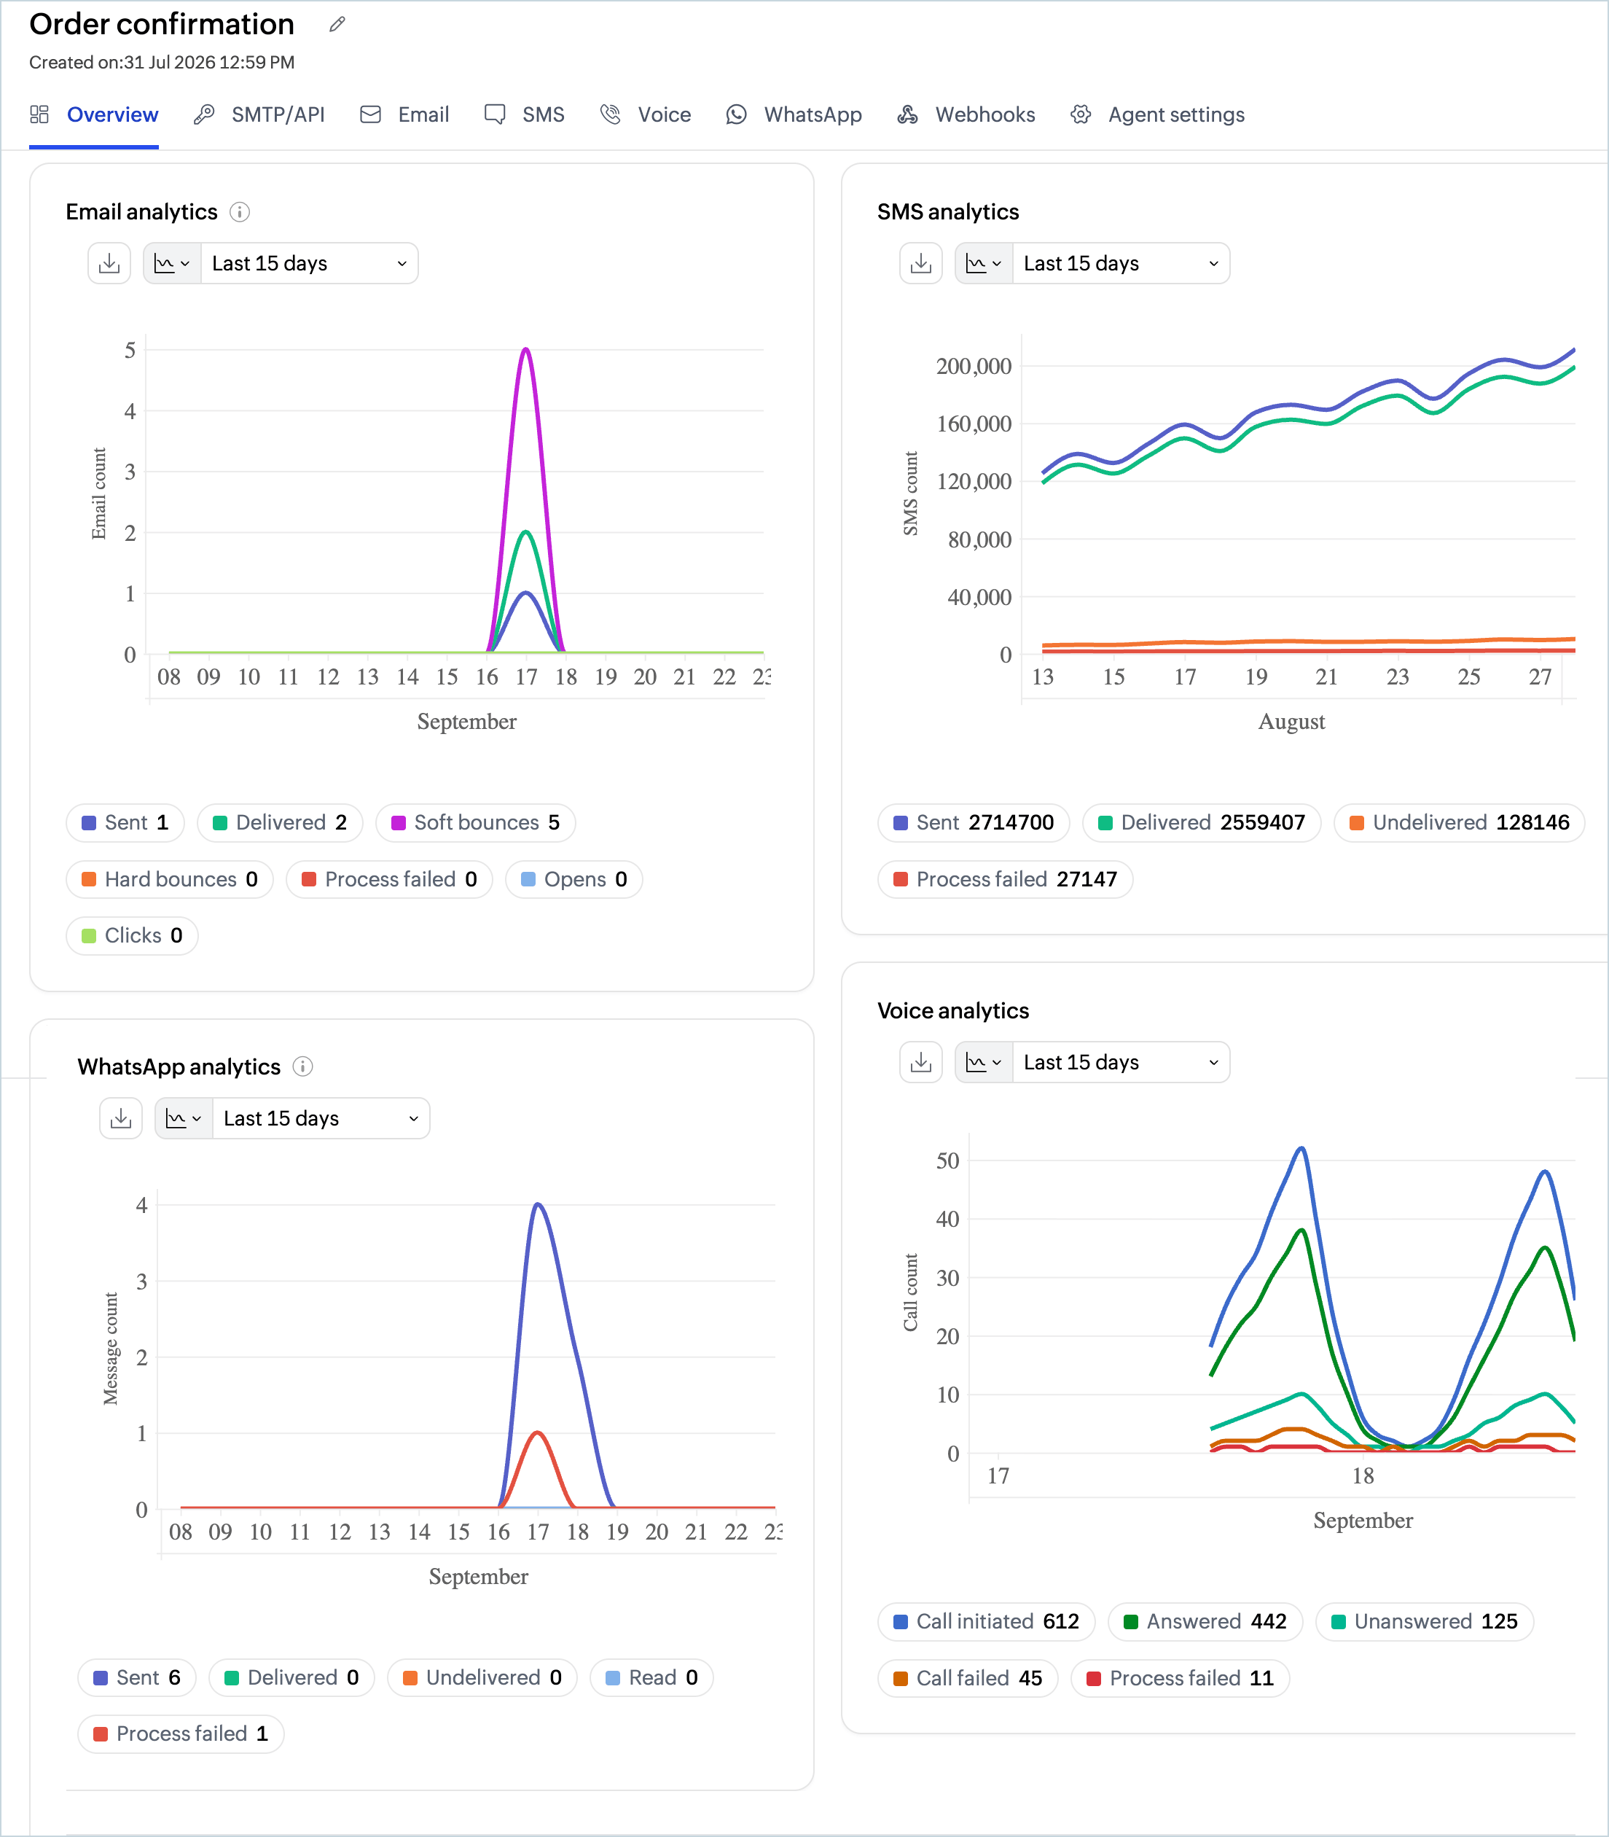Viewport: 1609px width, 1837px height.
Task: Click the Email analytics info icon
Action: [240, 212]
